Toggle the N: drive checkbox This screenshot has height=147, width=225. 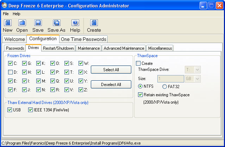[x=38, y=90]
